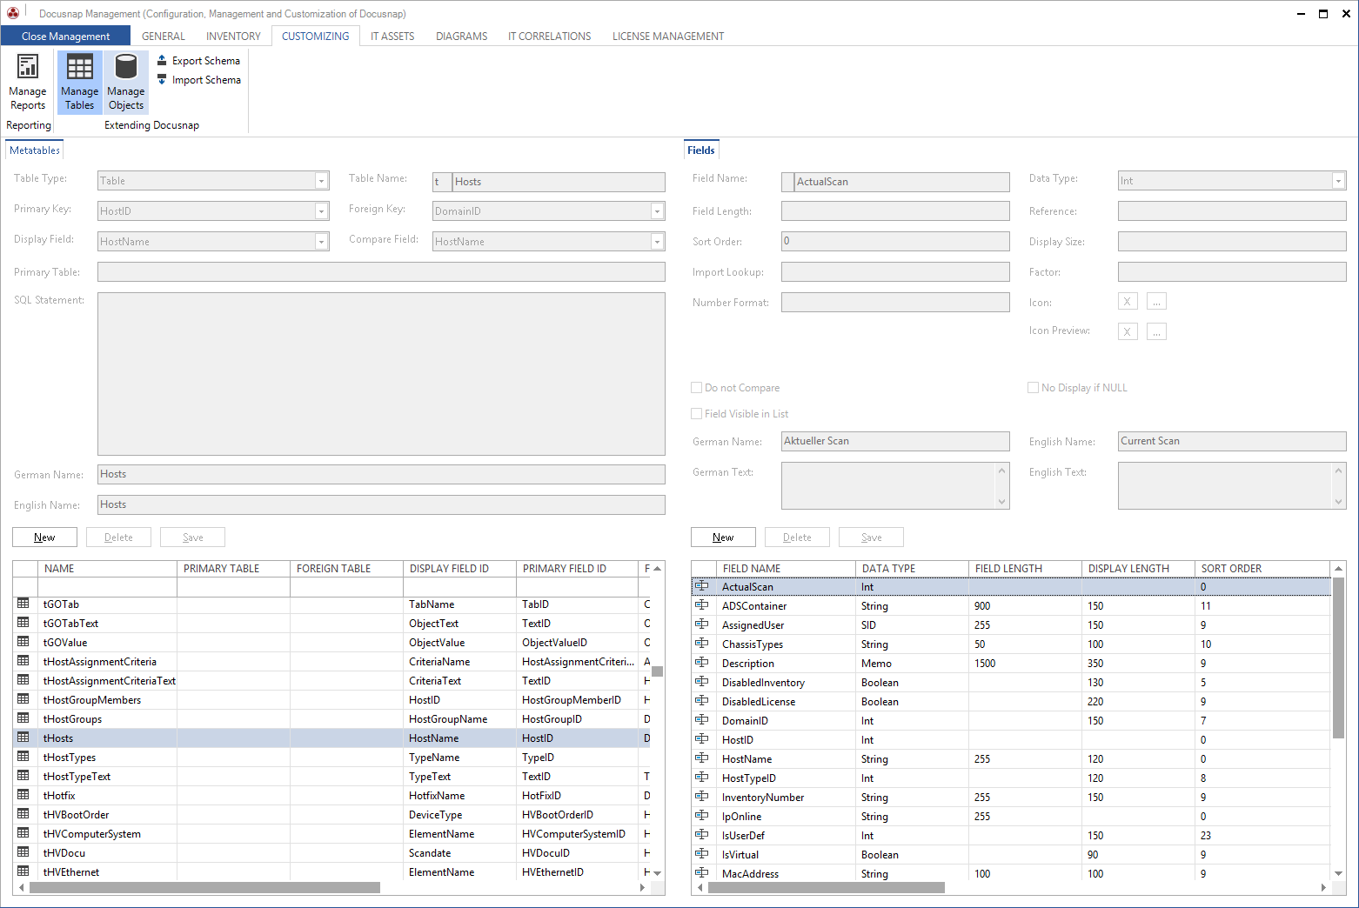Switch to the GENERAL ribbon tab
The height and width of the screenshot is (908, 1359).
pos(164,37)
